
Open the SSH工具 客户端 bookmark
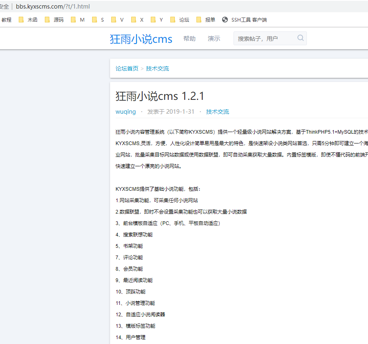pos(245,20)
